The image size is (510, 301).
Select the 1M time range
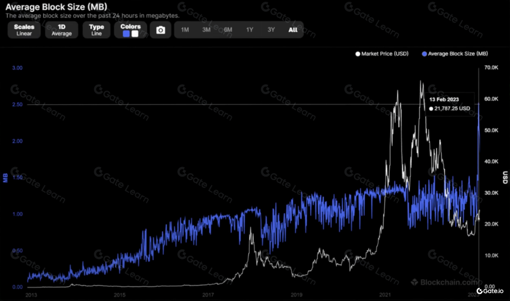point(185,30)
